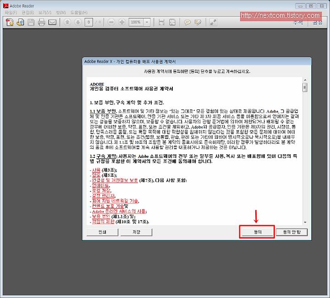Go to next page with down arrow icon
This screenshot has height=298, width=330.
(x=78, y=22)
